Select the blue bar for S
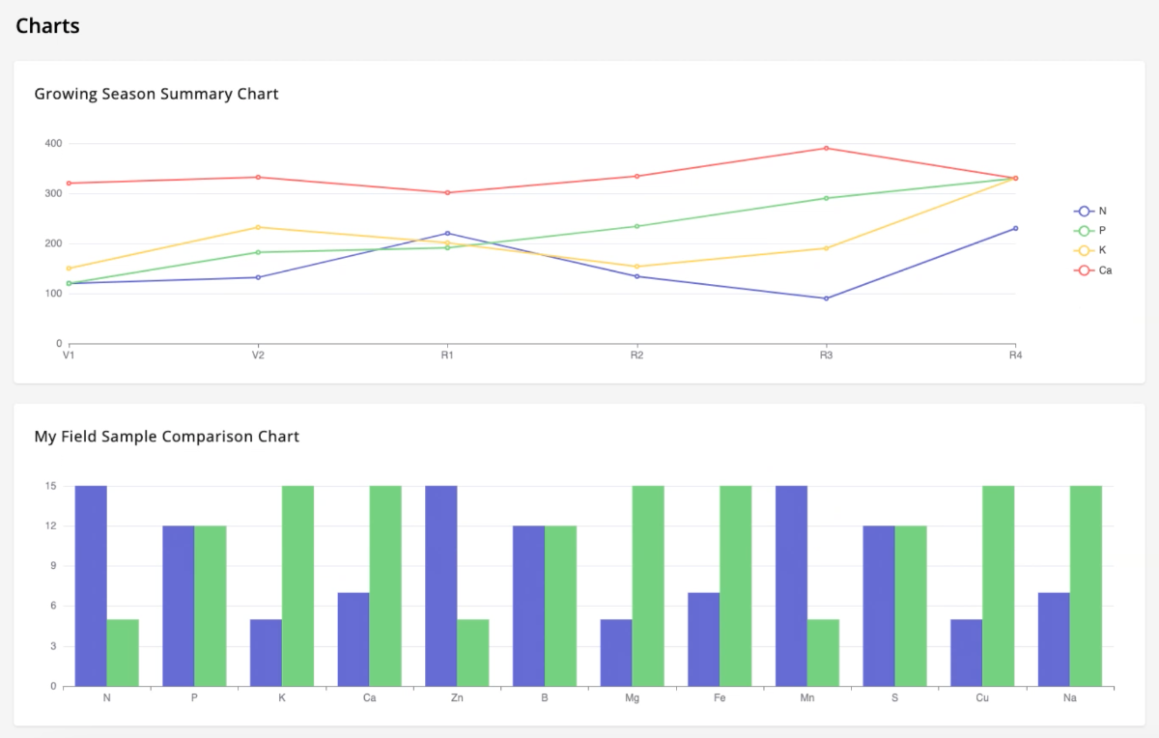Viewport: 1159px width, 738px height. (879, 607)
